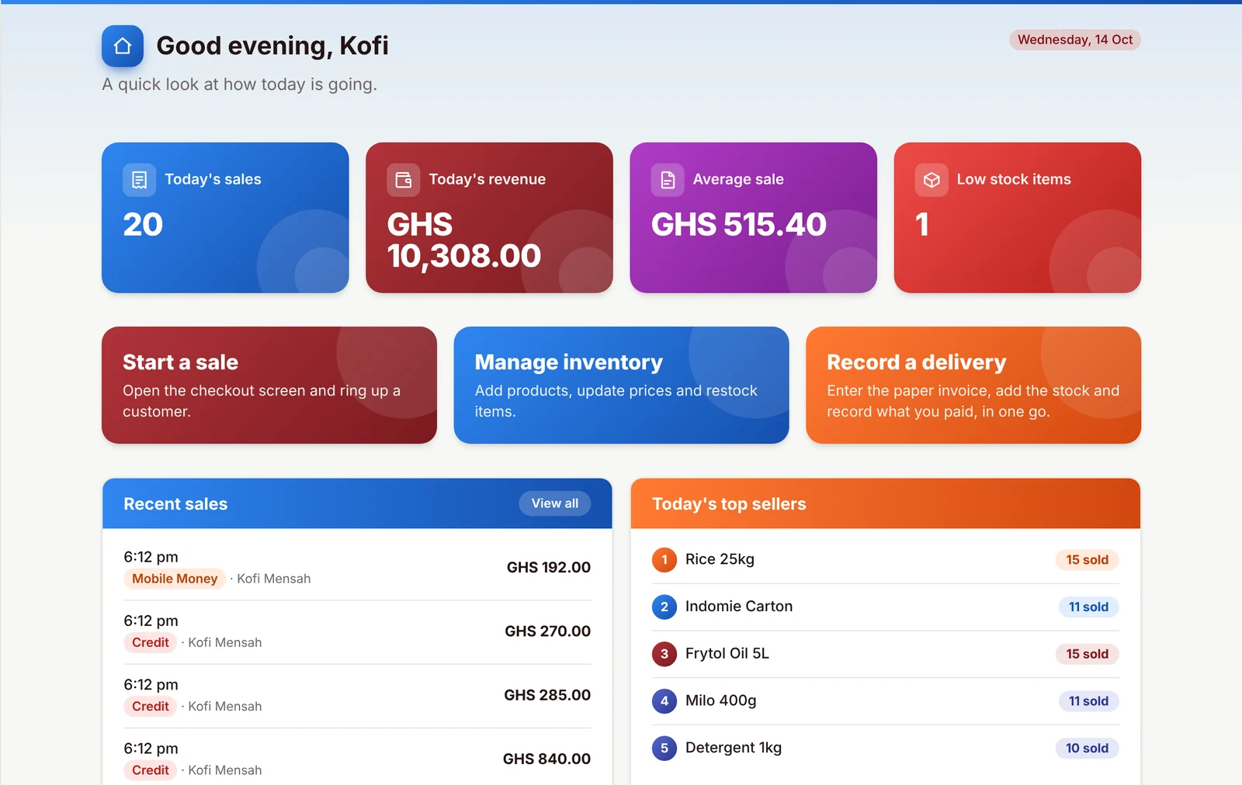This screenshot has width=1242, height=785.
Task: Click Indomie Carton in top sellers
Action: click(739, 607)
